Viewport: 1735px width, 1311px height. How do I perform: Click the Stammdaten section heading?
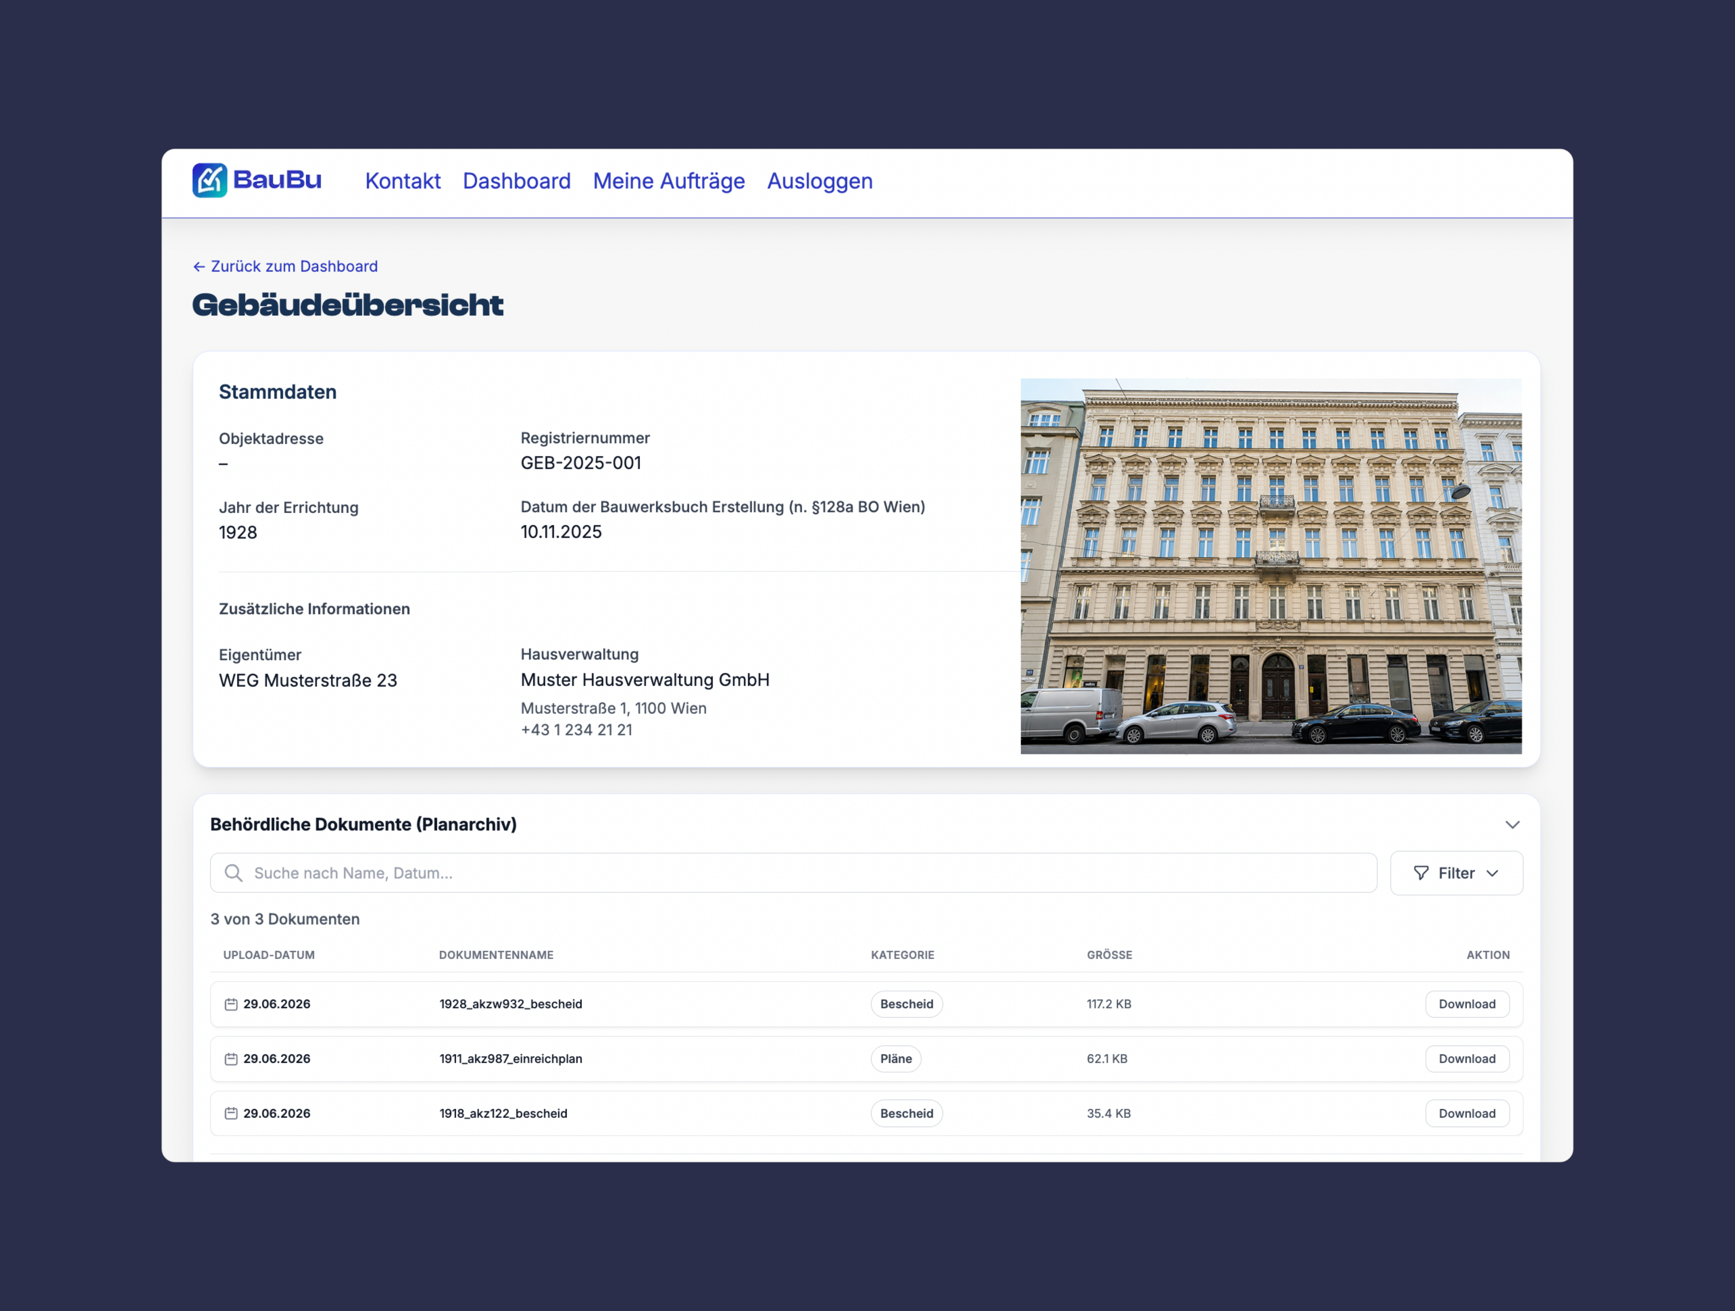[x=277, y=392]
